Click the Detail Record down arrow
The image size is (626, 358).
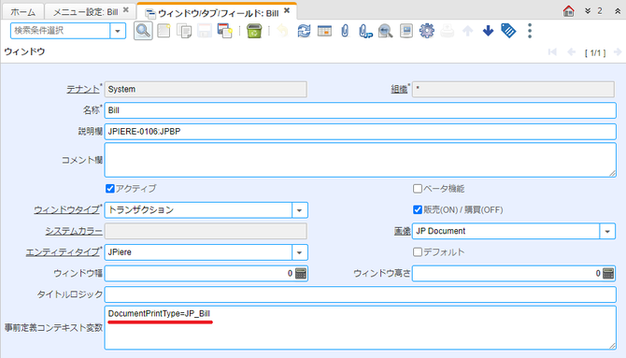pos(488,31)
